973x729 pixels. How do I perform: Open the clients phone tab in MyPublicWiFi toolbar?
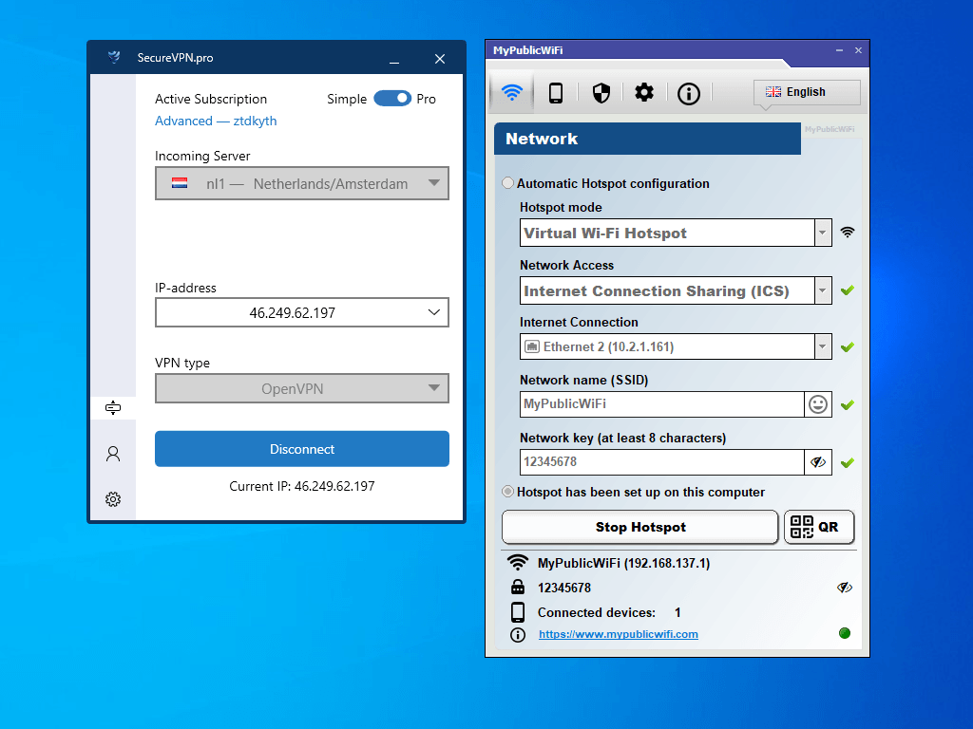[x=555, y=93]
